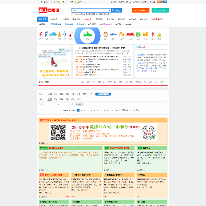This screenshot has width=206, height=206.
Task: Open the blue car category icon
Action: pyautogui.click(x=53, y=34)
